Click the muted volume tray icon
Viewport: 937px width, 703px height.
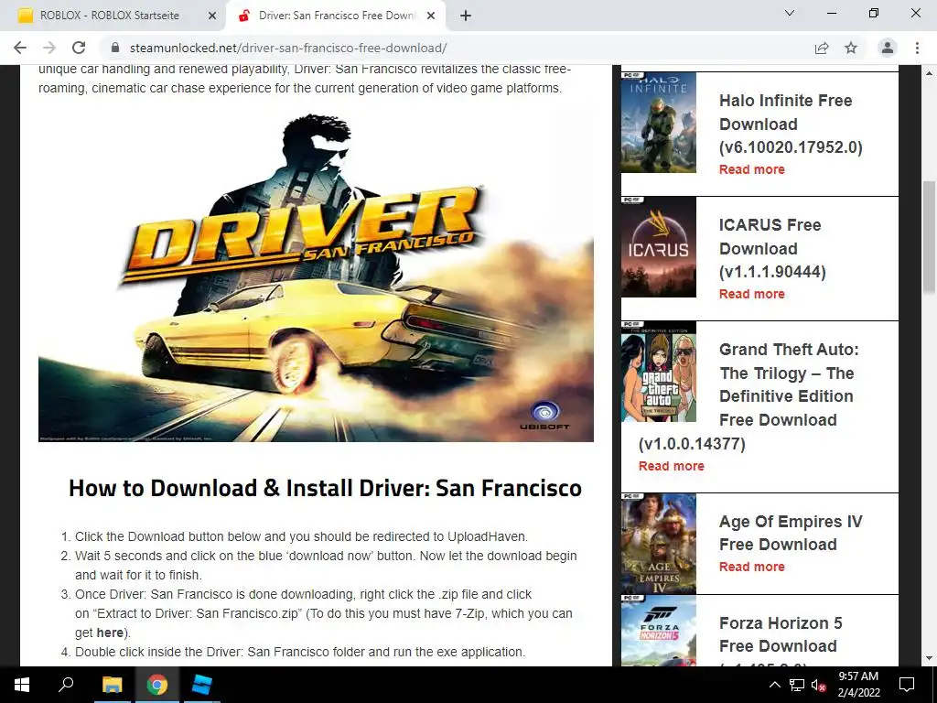818,686
